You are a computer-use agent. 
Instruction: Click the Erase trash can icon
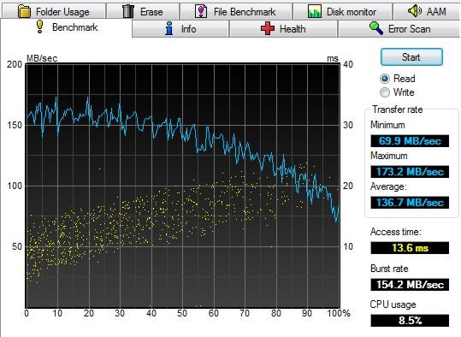tap(128, 11)
